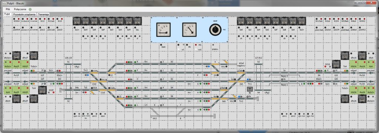This screenshot has height=133, width=379.
Task: Click the counter above the SzW button
Action: pos(85,21)
